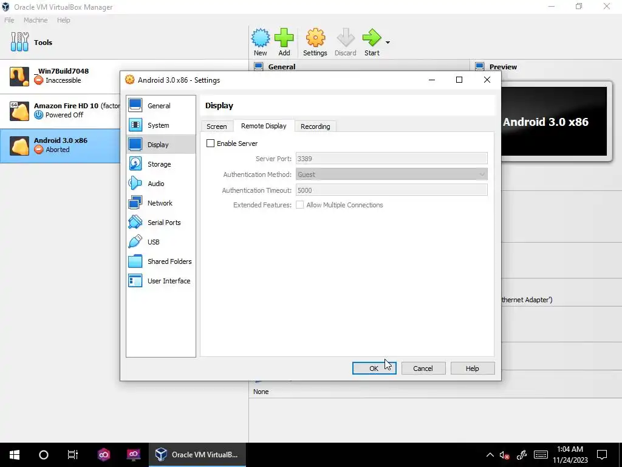This screenshot has height=467, width=622.
Task: Toggle Allow Multiple Connections checkbox
Action: (x=300, y=205)
